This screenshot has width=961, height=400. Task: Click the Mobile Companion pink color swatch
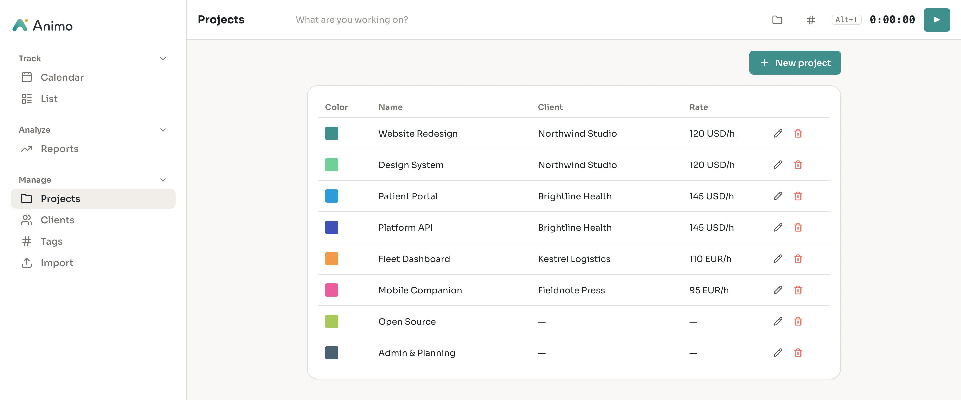click(x=331, y=290)
